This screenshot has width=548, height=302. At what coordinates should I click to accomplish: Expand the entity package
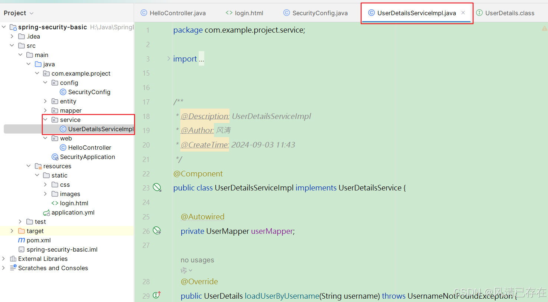click(x=45, y=101)
